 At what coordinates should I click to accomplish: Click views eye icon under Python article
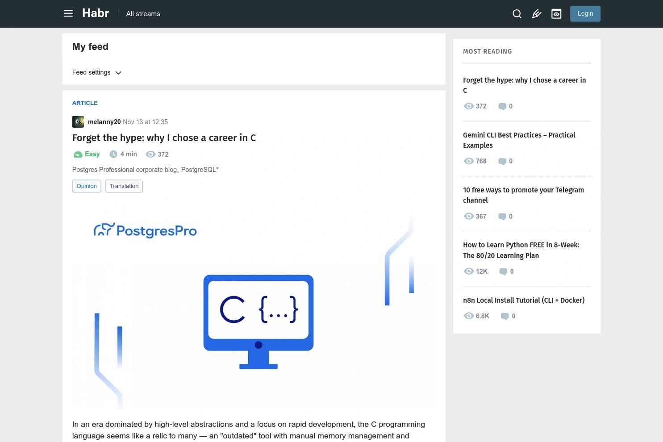[469, 271]
